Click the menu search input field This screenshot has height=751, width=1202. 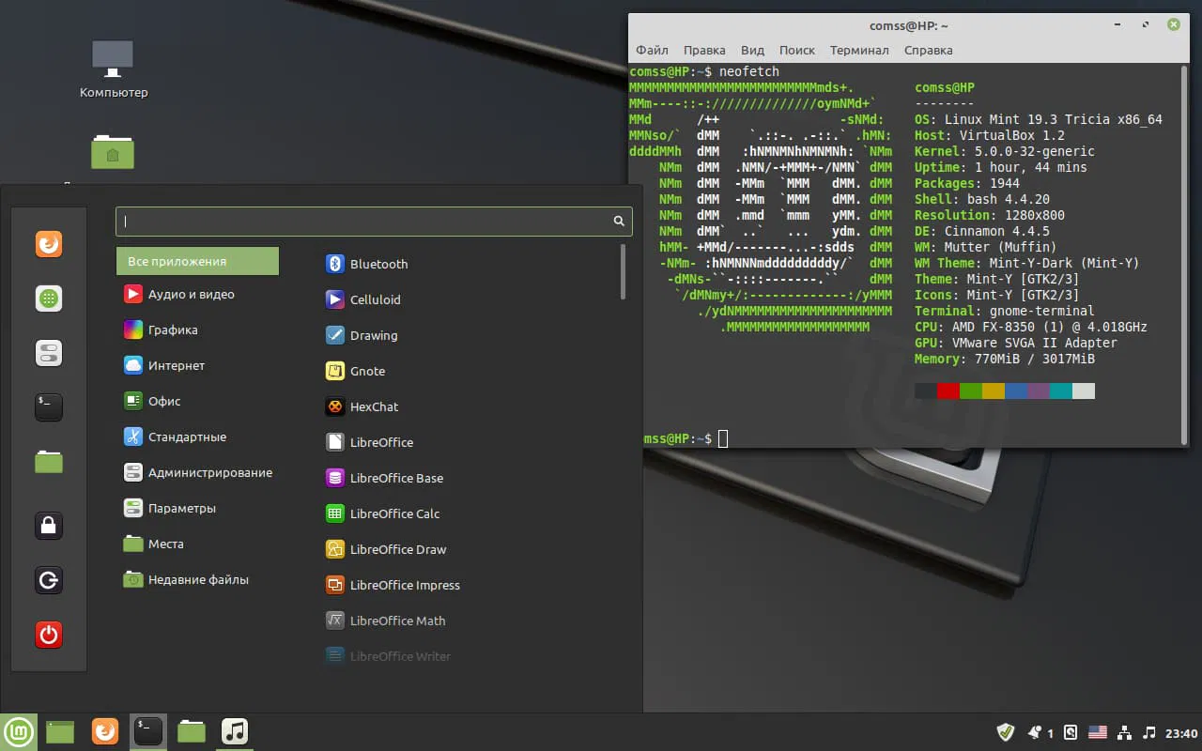pos(366,221)
